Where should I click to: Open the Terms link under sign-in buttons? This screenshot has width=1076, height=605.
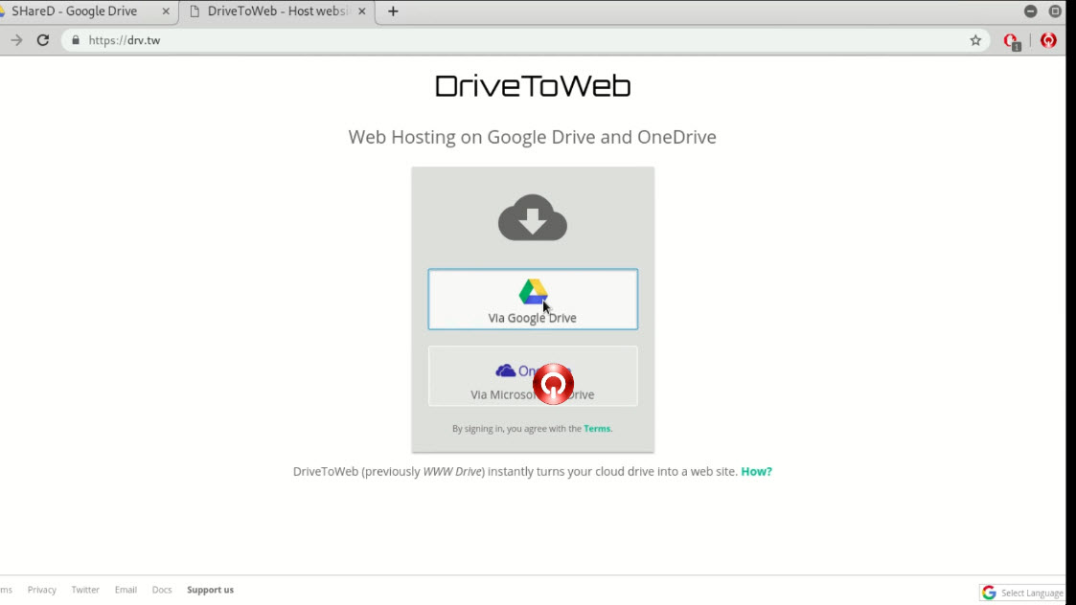click(596, 429)
